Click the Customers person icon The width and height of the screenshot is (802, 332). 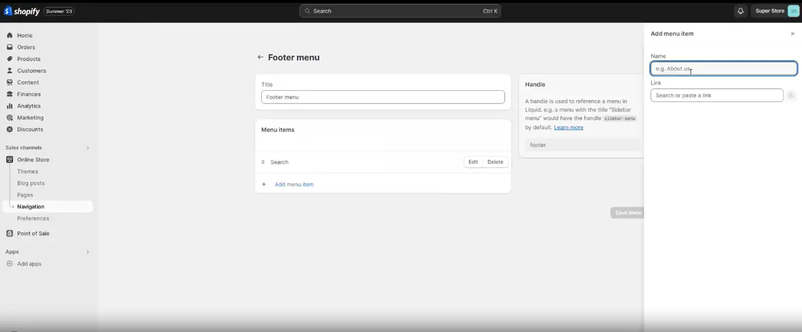click(9, 70)
